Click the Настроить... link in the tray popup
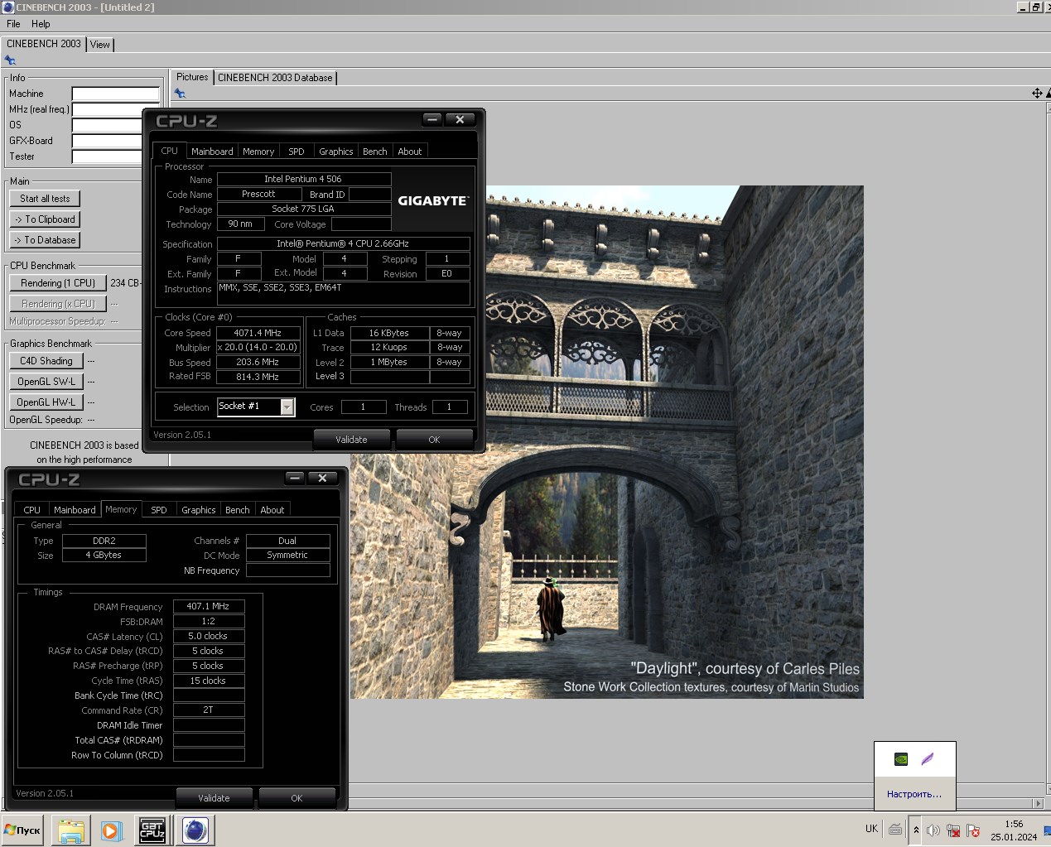1051x847 pixels. pyautogui.click(x=914, y=794)
